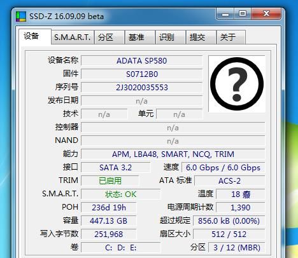Click the SSD-Z app icon in title bar

tap(21, 17)
